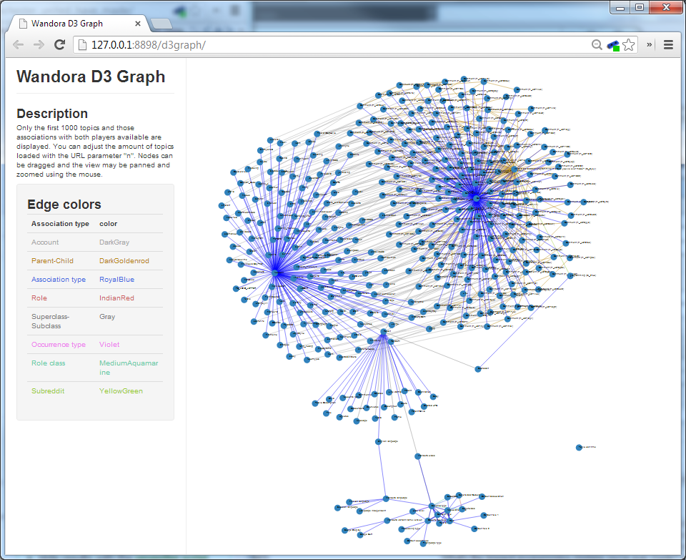Reload the Wandora D3 Graph page
The image size is (686, 560).
pyautogui.click(x=60, y=44)
